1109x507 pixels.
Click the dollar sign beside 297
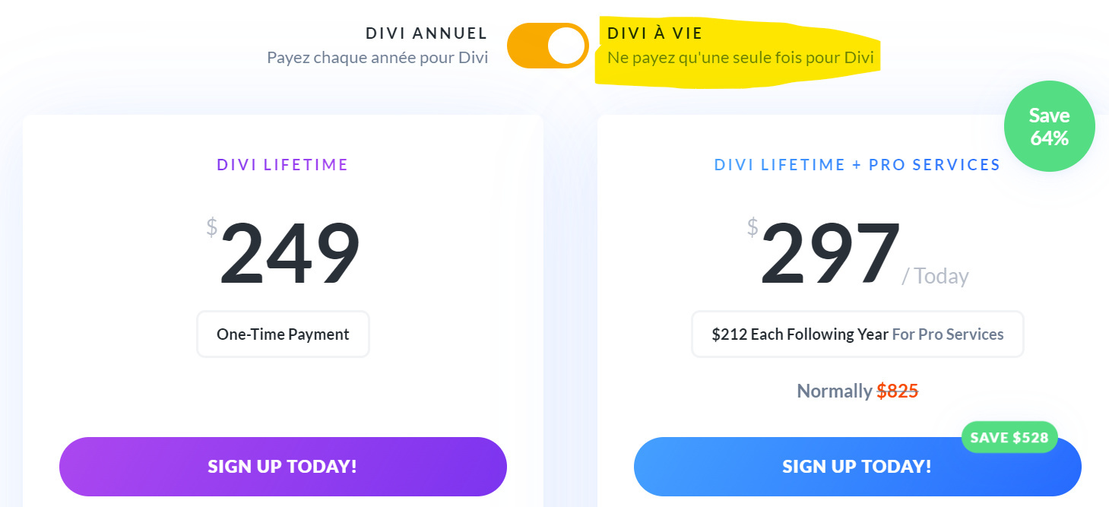click(x=753, y=227)
